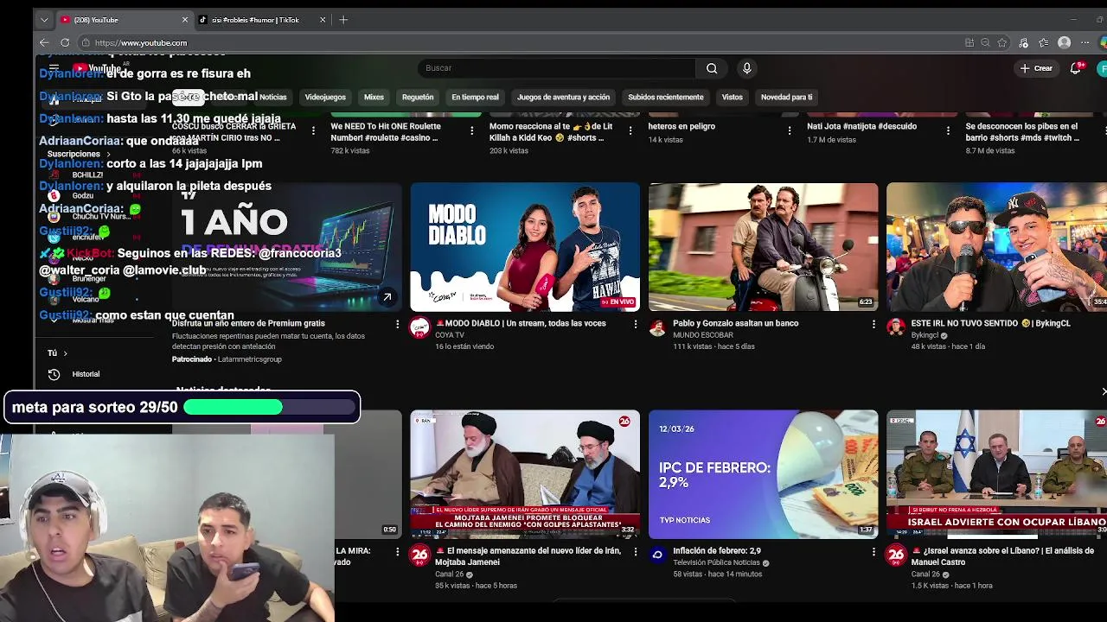Close the (208) YouTube tab
This screenshot has width=1107, height=622.
pos(184,20)
